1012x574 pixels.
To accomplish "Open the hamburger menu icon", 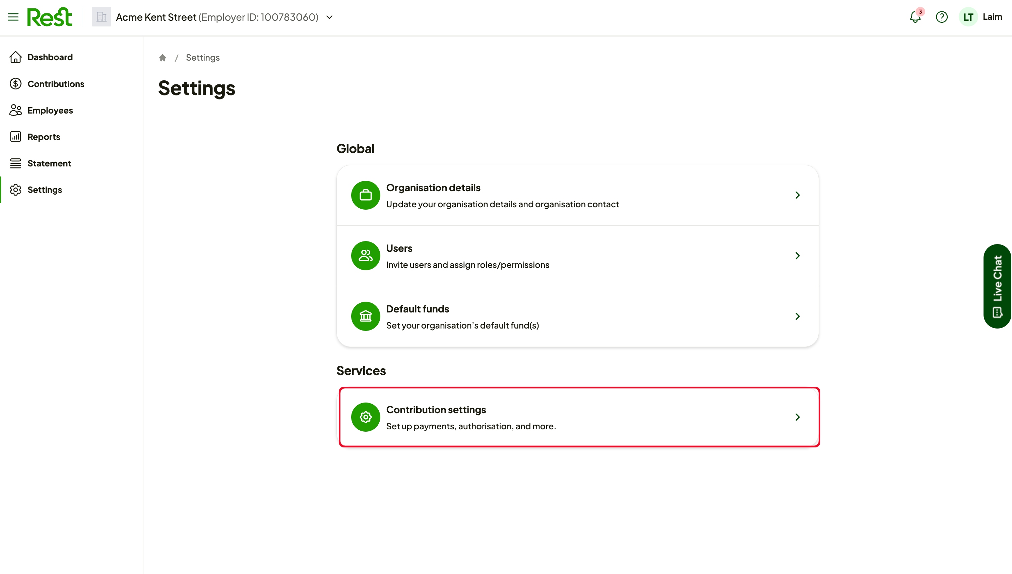I will (x=13, y=17).
